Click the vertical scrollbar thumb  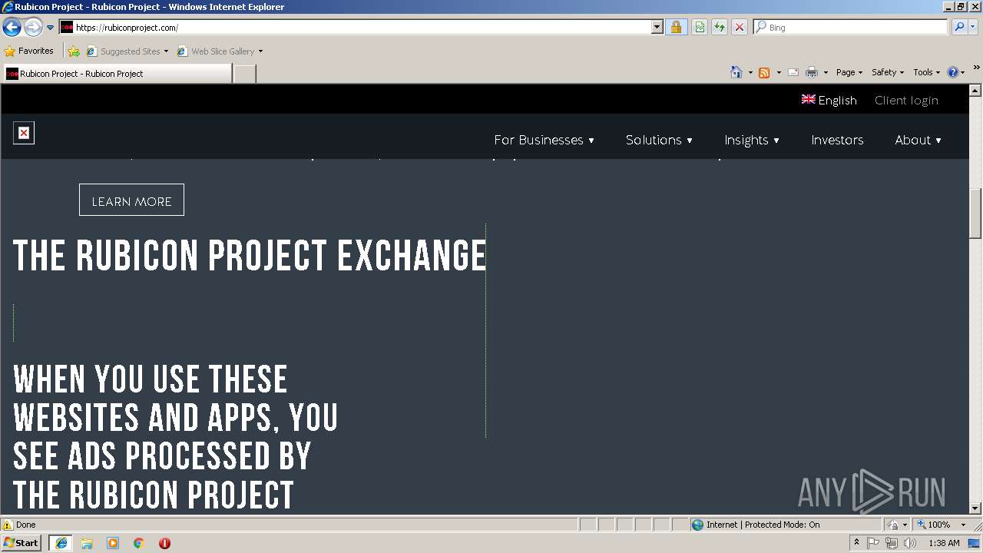click(975, 213)
